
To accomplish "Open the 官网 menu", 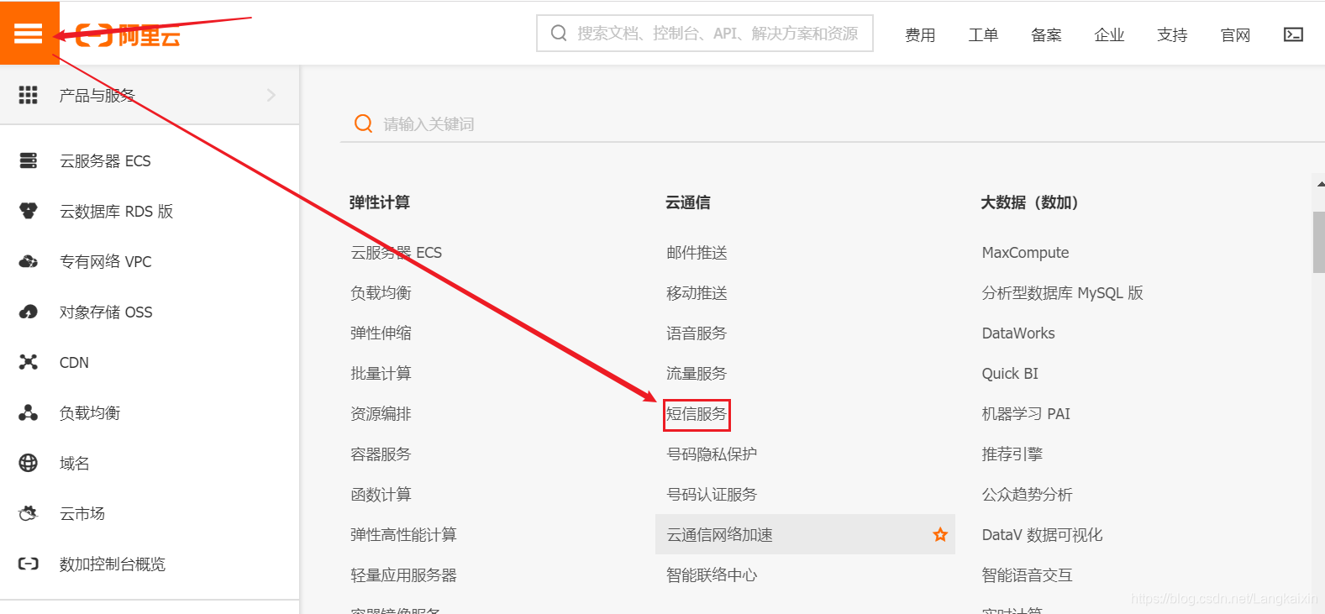I will click(1235, 34).
